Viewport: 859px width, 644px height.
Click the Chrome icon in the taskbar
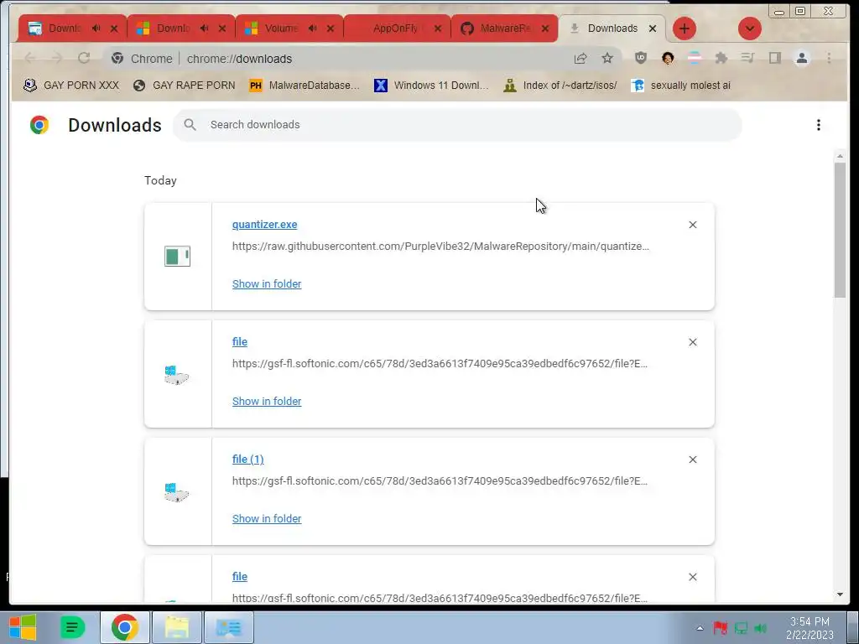tap(124, 627)
